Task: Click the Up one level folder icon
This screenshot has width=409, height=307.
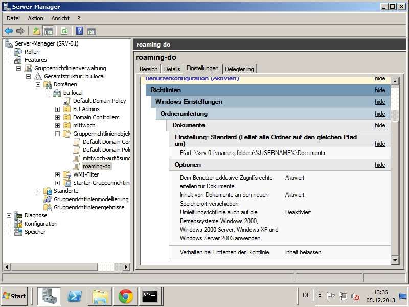Action: click(x=36, y=31)
